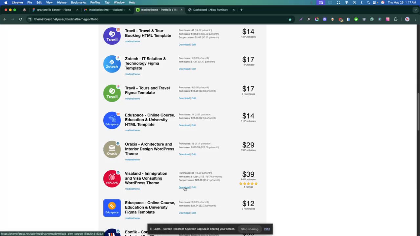Close the Dashboard Allow Furniture tab

(x=234, y=10)
